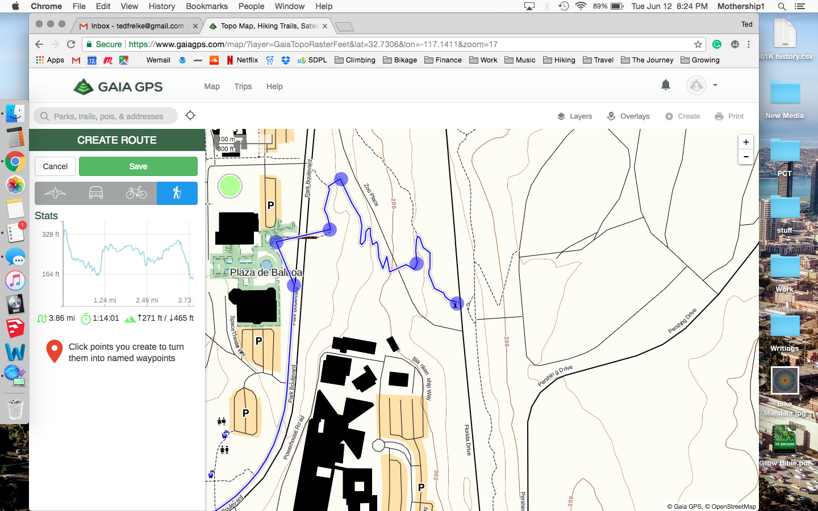Image resolution: width=818 pixels, height=511 pixels.
Task: Expand the account profile dropdown arrow
Action: click(715, 85)
